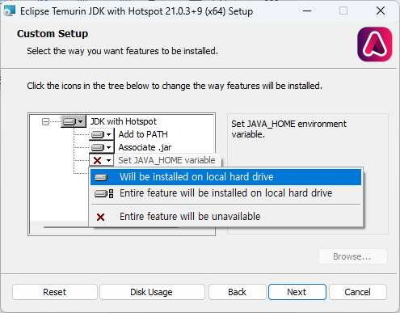Viewport: 400px width, 313px height.
Task: Open Disk Usage dialog
Action: (x=152, y=292)
